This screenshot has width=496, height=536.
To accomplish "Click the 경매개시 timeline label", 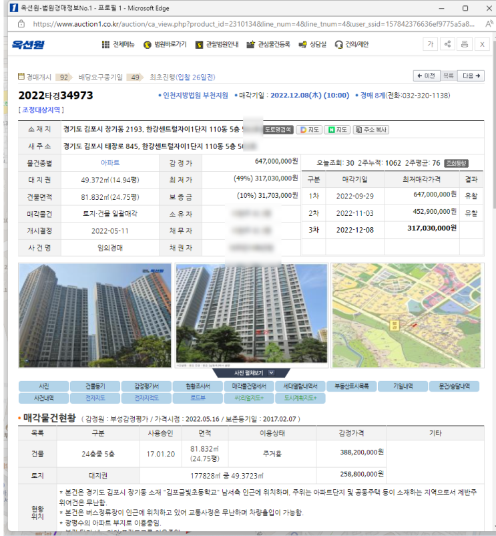I will click(39, 77).
